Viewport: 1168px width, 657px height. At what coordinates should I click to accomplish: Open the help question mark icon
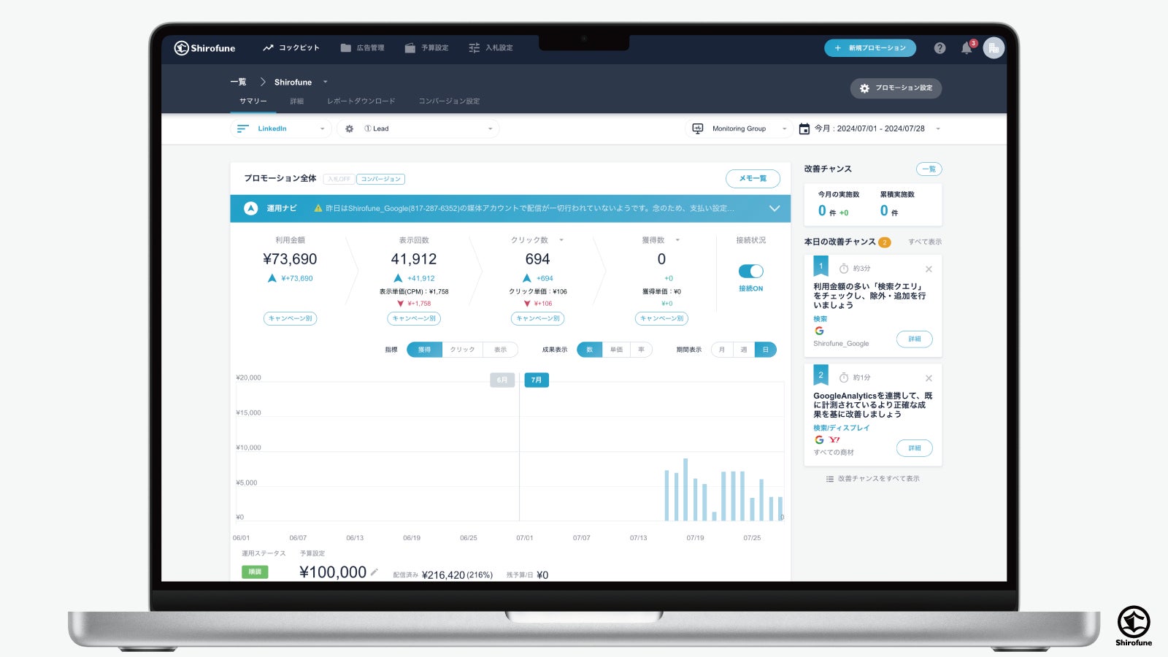pyautogui.click(x=940, y=48)
